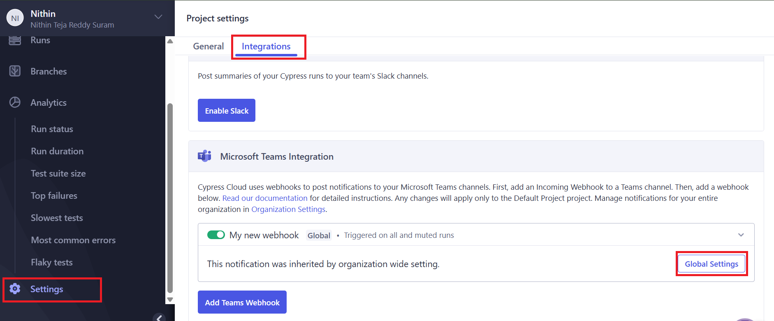Viewport: 774px width, 321px height.
Task: Open the Runs page
Action: 40,40
